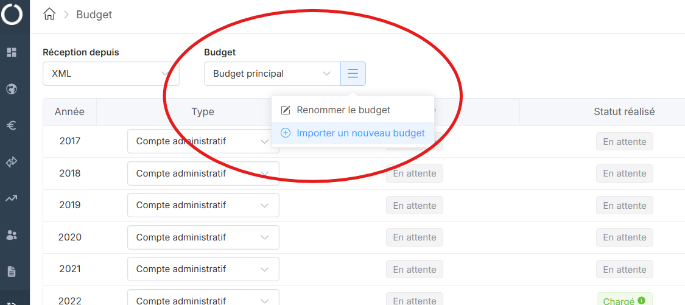The width and height of the screenshot is (685, 305).
Task: Click the transfer arrows icon in sidebar
Action: [11, 162]
